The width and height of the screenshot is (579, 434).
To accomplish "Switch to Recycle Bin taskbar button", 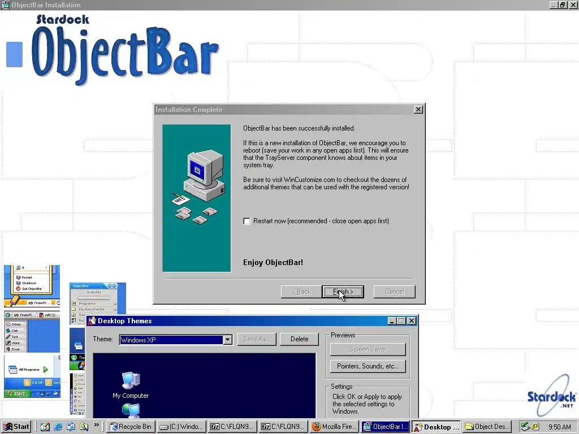I will pos(131,427).
